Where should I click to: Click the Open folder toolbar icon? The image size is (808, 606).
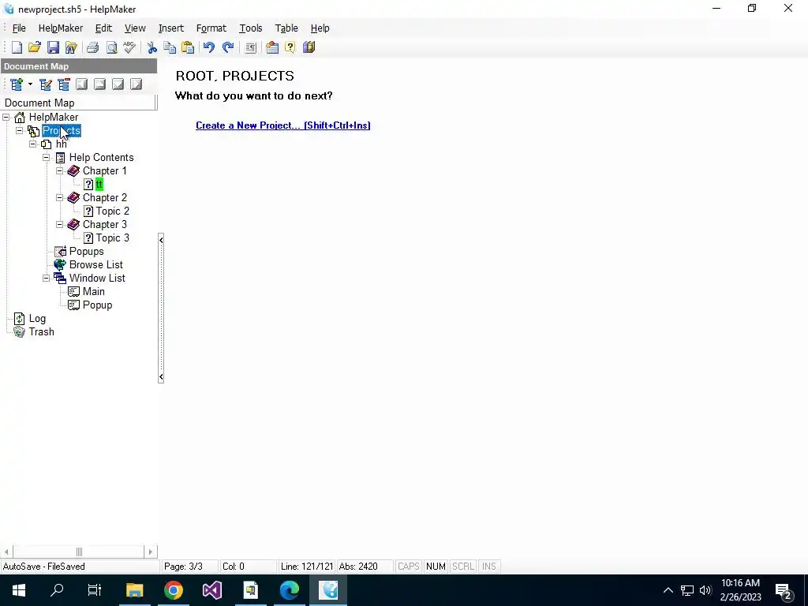tap(35, 47)
